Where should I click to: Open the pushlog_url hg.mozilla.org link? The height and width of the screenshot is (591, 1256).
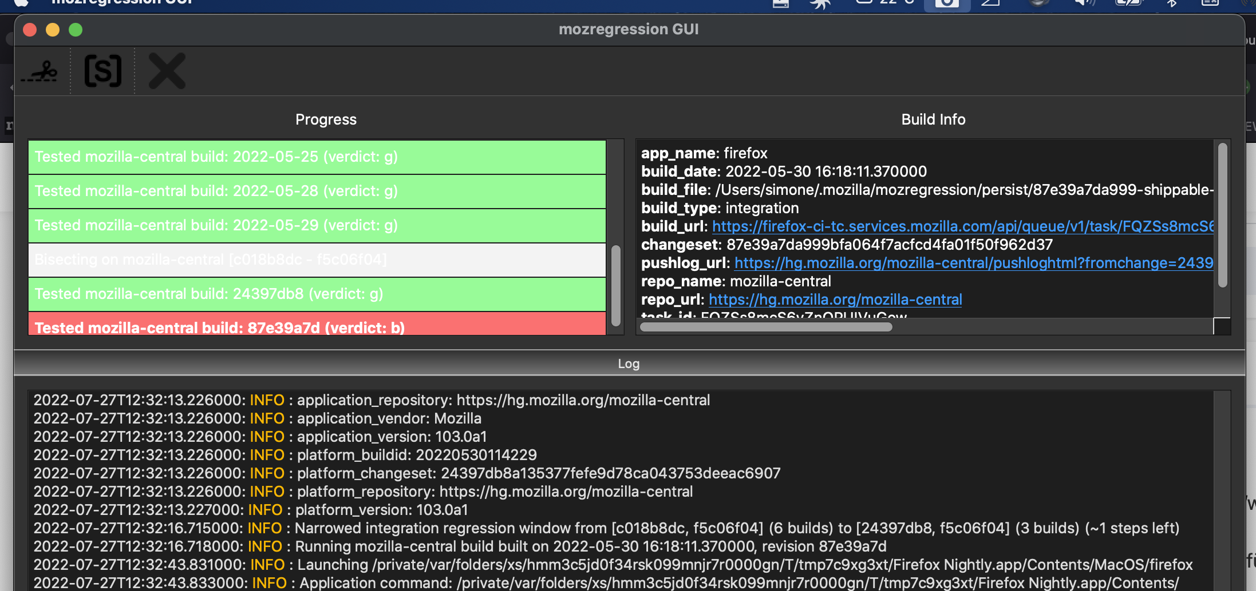pyautogui.click(x=973, y=263)
